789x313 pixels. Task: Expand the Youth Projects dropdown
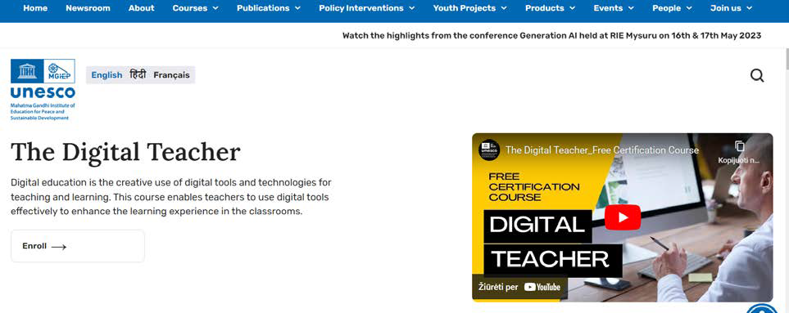[x=470, y=8]
